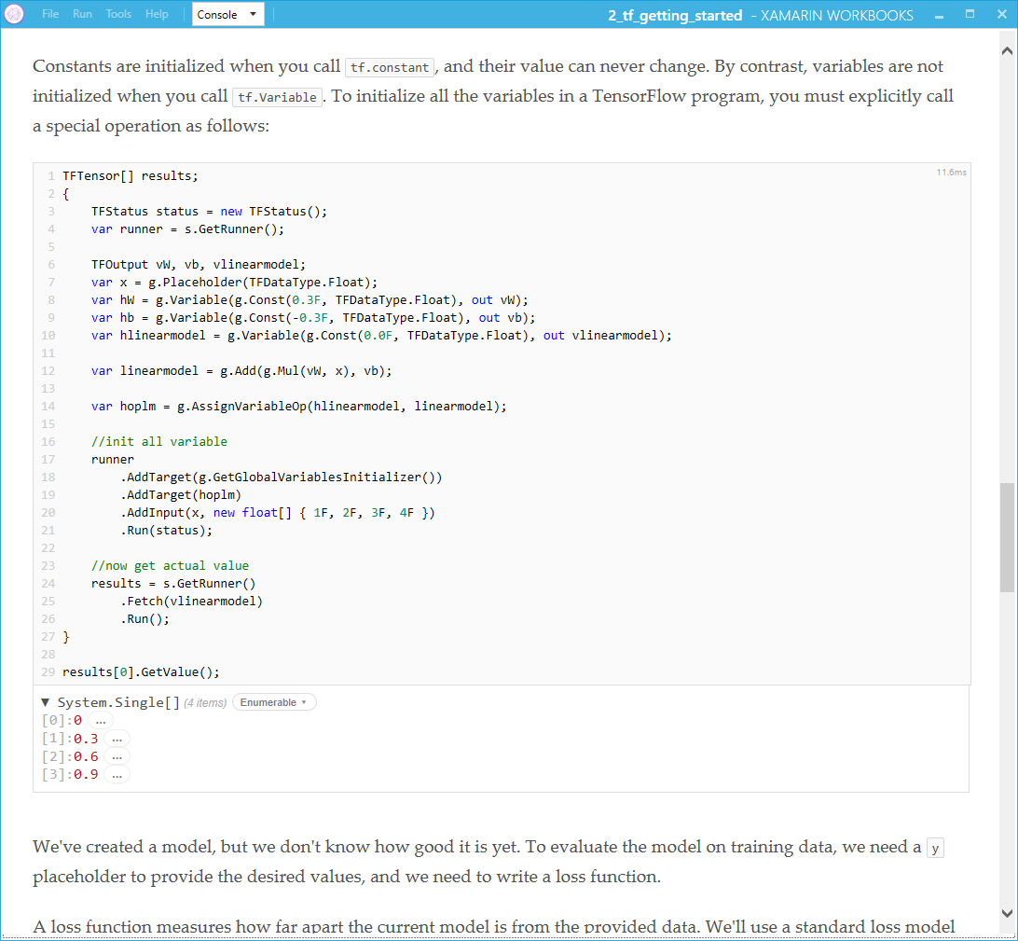1018x941 pixels.
Task: Click the 'var hlinearmodel' declaration line
Action: (x=381, y=336)
